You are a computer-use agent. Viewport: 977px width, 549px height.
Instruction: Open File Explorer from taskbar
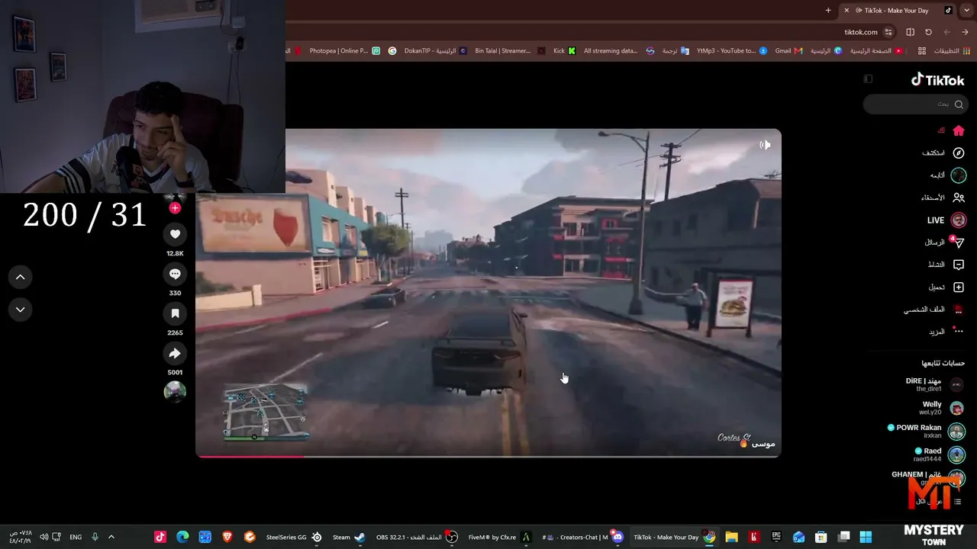731,537
